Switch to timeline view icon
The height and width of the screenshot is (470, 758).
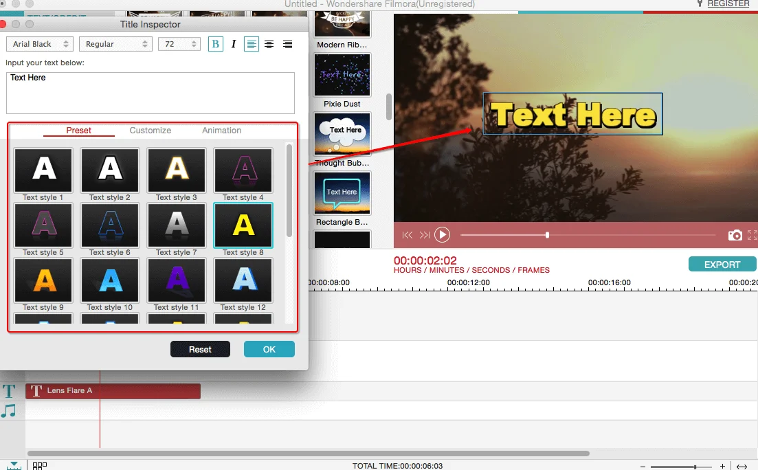pyautogui.click(x=14, y=465)
